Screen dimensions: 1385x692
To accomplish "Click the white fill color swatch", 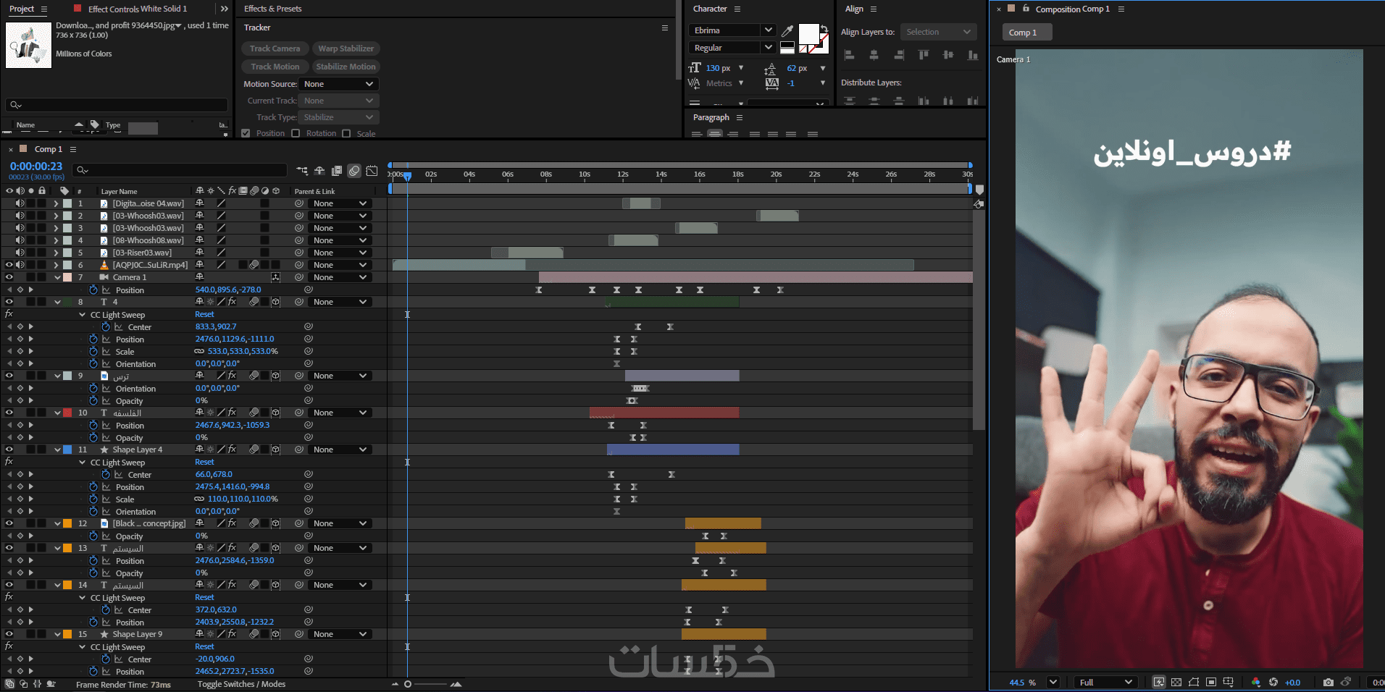I will [x=808, y=34].
